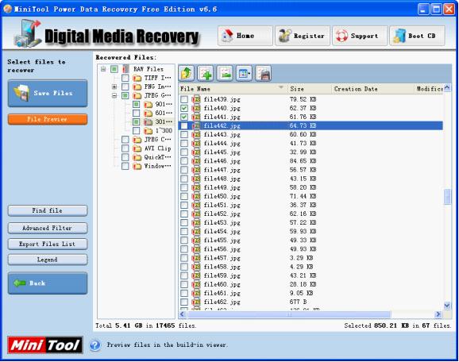Click the horizontal scrollbar thumb
This screenshot has width=459, height=362.
coord(289,314)
